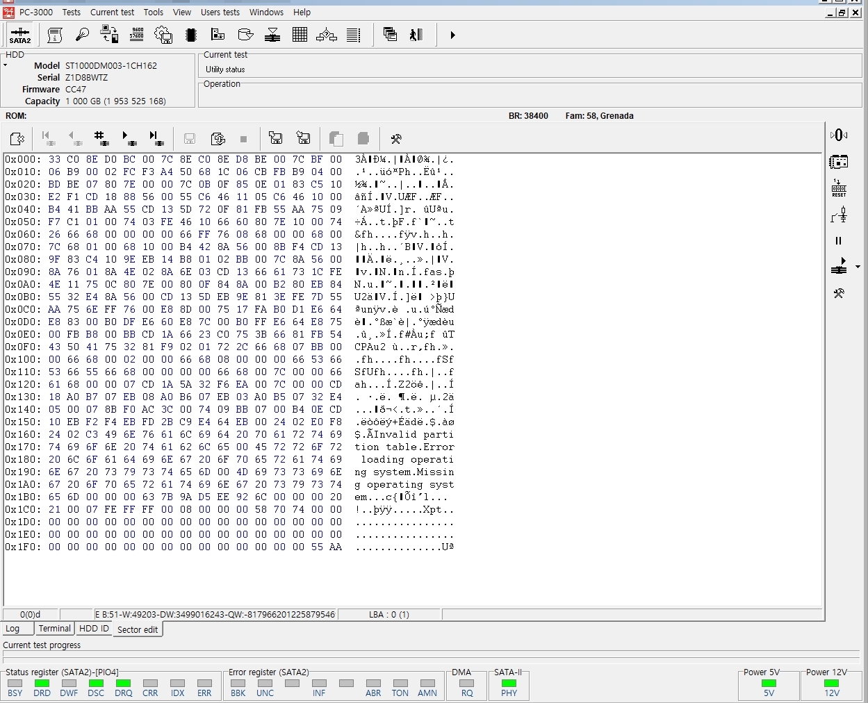868x703 pixels.
Task: Open the PC-3000 menu
Action: (36, 12)
